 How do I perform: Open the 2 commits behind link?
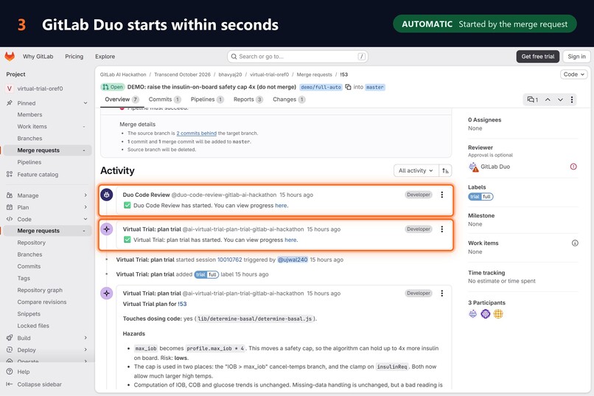(196, 133)
